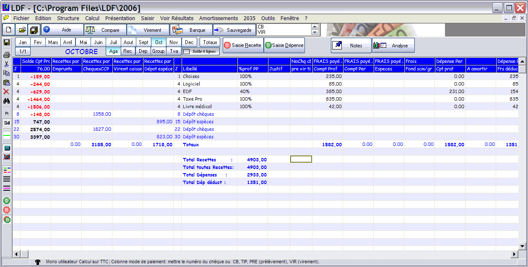Viewport: 528px width, 267px height.
Task: Delete with the red X icon
Action: (7, 91)
